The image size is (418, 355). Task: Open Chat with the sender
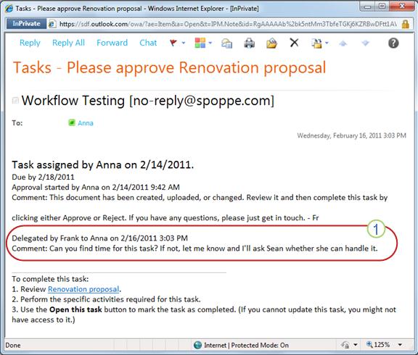point(148,43)
